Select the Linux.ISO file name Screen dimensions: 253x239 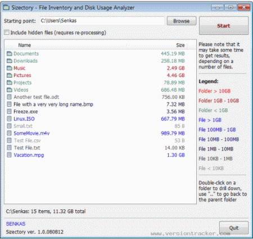pyautogui.click(x=24, y=119)
